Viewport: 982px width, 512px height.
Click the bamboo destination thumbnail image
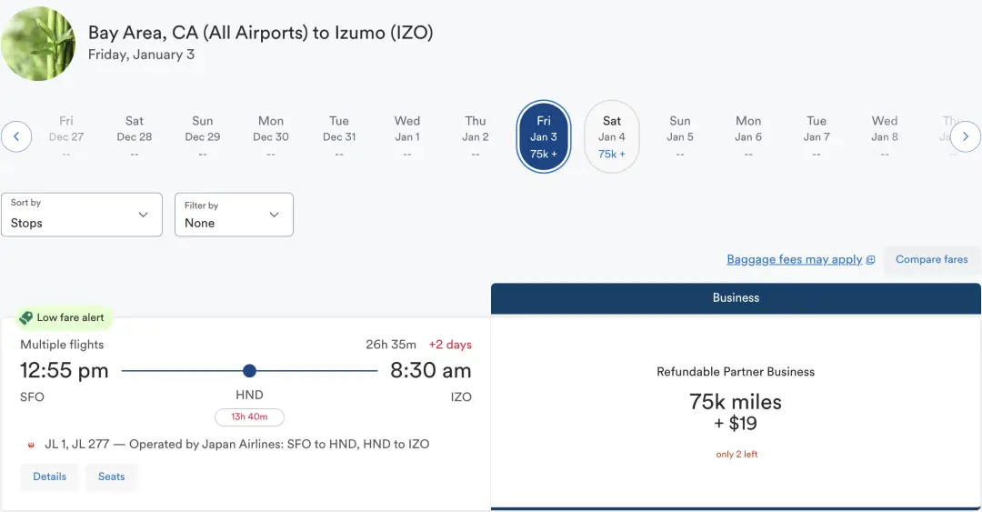pos(37,43)
